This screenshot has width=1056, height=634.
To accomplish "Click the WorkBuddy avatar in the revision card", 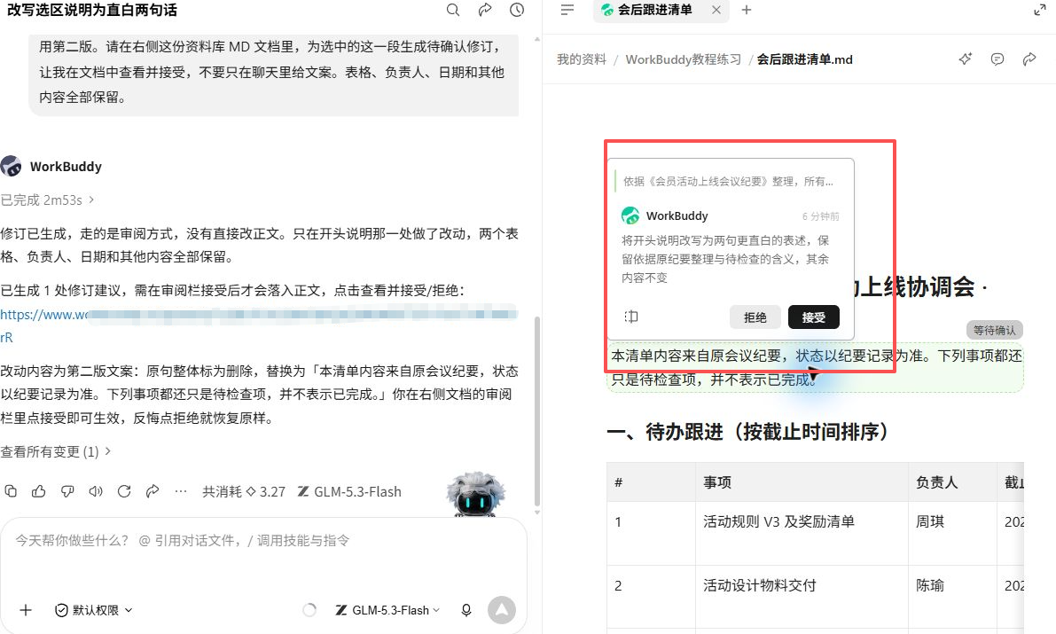I will pyautogui.click(x=630, y=215).
